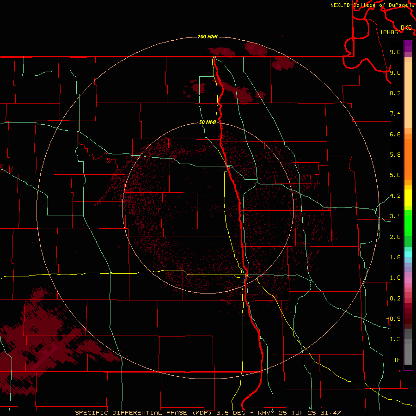This screenshot has width=416, height=416.
Task: Click the -1.3 scale value
Action: (393, 339)
